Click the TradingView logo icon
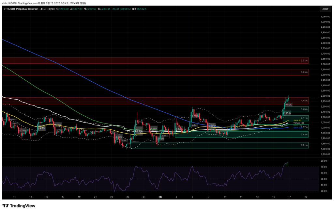 coord(5,206)
